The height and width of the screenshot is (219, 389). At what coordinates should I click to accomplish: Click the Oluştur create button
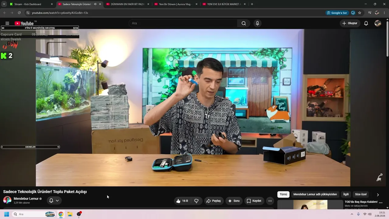[350, 23]
